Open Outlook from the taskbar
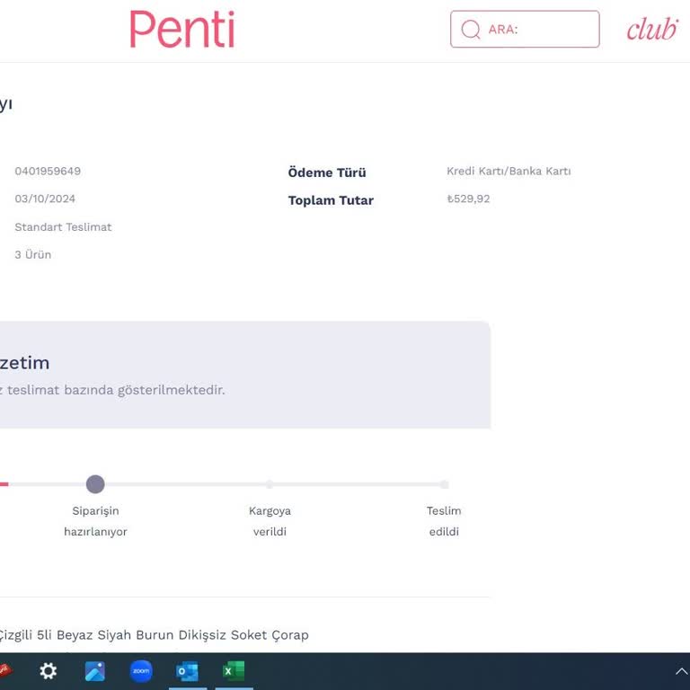 [x=188, y=671]
